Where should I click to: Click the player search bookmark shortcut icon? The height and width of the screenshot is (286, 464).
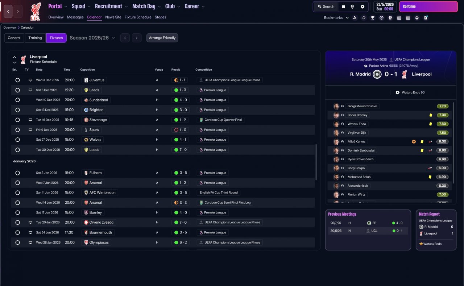pos(355,18)
